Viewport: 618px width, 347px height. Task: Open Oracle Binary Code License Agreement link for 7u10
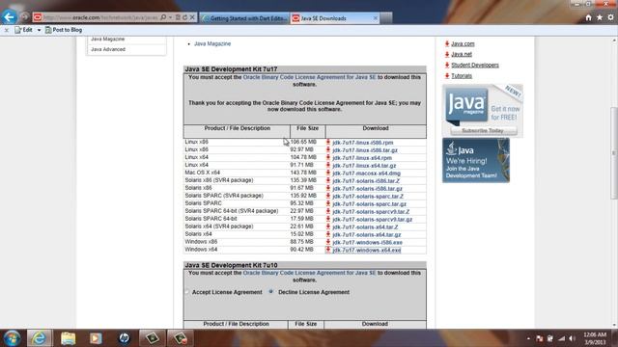pyautogui.click(x=309, y=273)
